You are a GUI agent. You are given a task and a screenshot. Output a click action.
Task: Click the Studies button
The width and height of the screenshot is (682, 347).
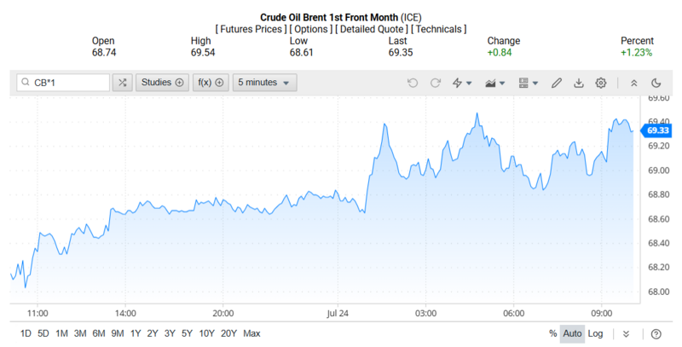pos(161,83)
